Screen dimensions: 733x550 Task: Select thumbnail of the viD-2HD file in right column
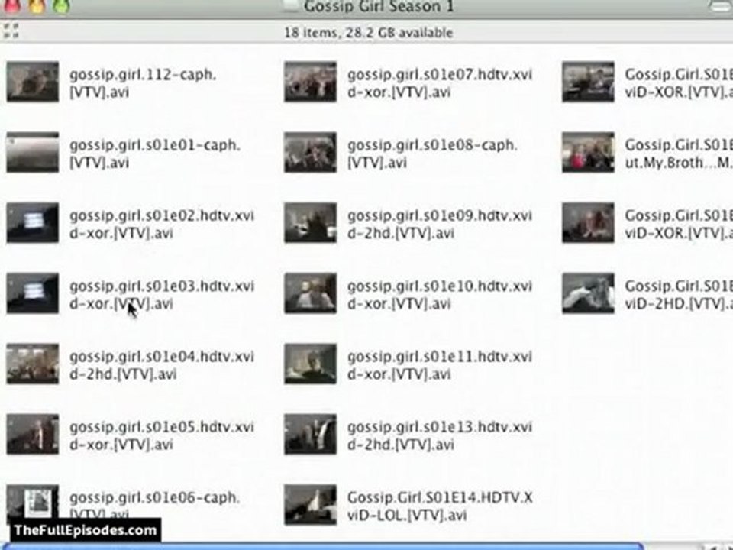click(x=588, y=293)
